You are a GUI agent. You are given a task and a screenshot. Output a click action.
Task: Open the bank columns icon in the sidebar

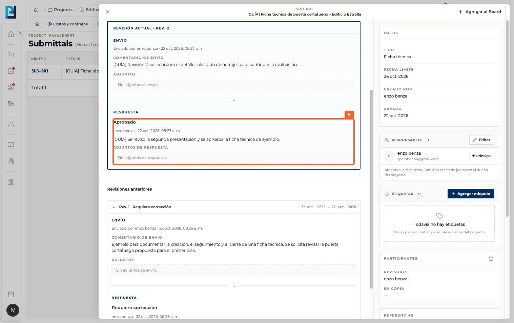tap(11, 182)
